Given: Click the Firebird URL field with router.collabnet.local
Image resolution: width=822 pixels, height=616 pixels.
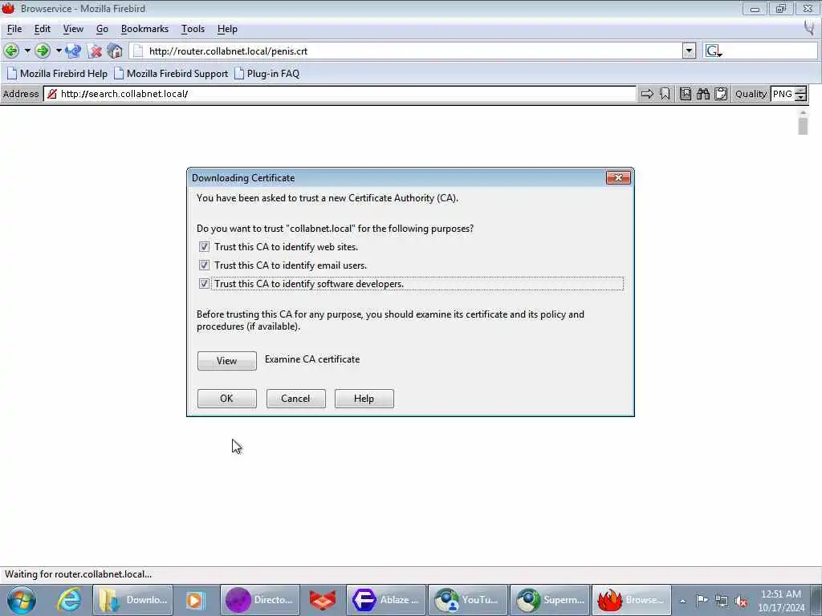Looking at the screenshot, I should pos(406,51).
